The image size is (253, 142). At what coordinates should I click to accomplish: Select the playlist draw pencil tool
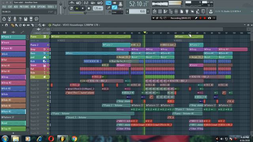click(12, 25)
